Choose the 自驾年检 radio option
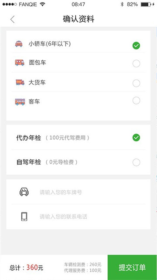Viewport: 157px width, 280px height. (136, 162)
